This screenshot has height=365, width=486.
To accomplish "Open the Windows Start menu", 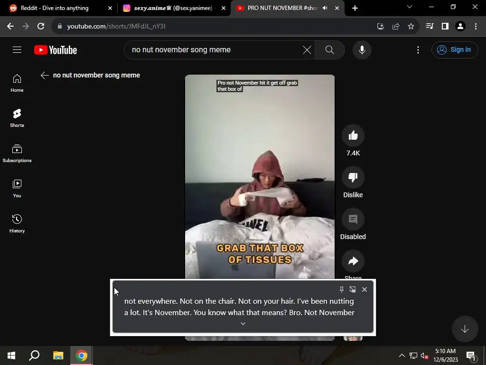I will tap(11, 355).
